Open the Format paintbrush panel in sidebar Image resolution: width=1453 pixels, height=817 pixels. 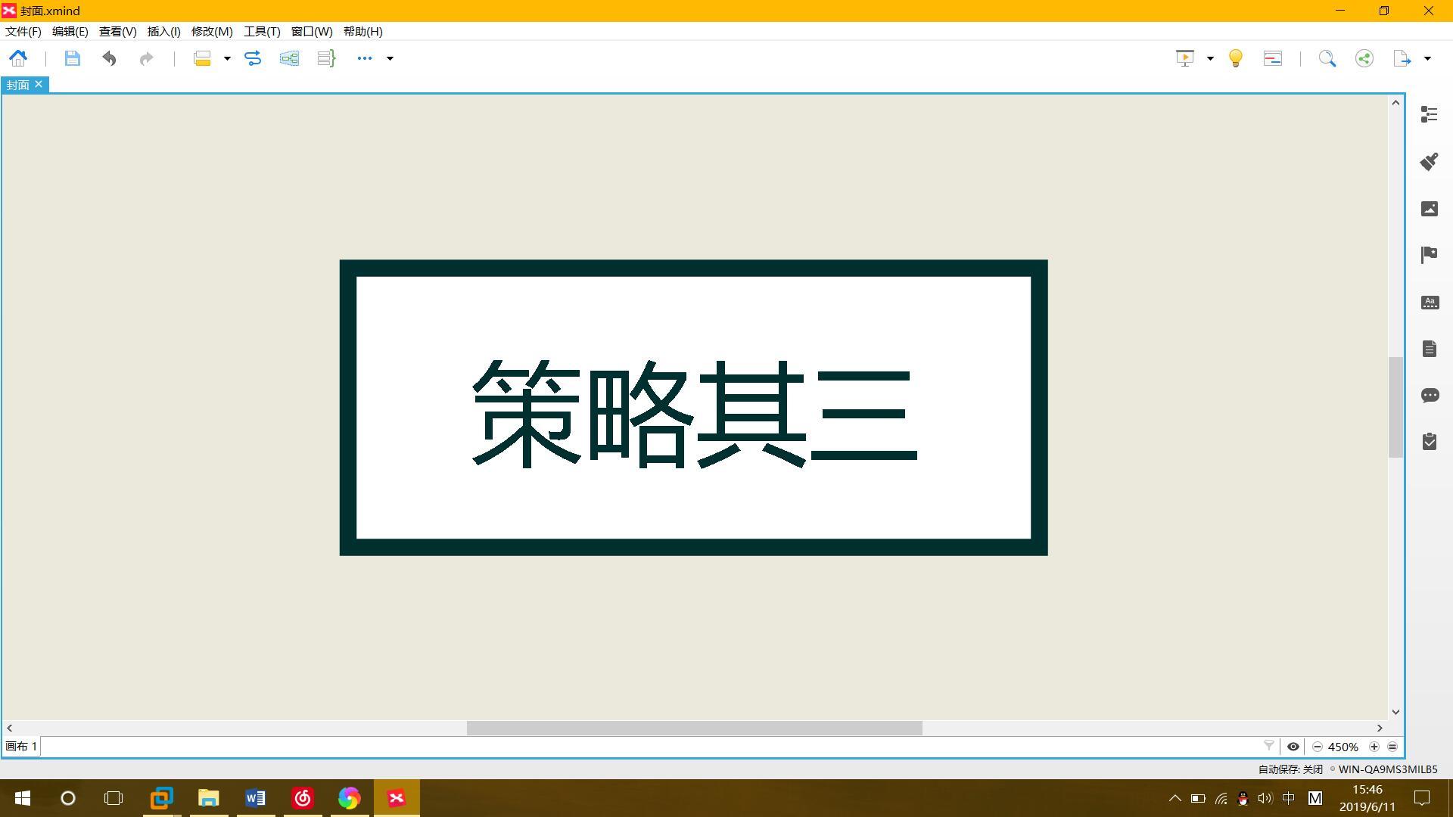pyautogui.click(x=1429, y=161)
